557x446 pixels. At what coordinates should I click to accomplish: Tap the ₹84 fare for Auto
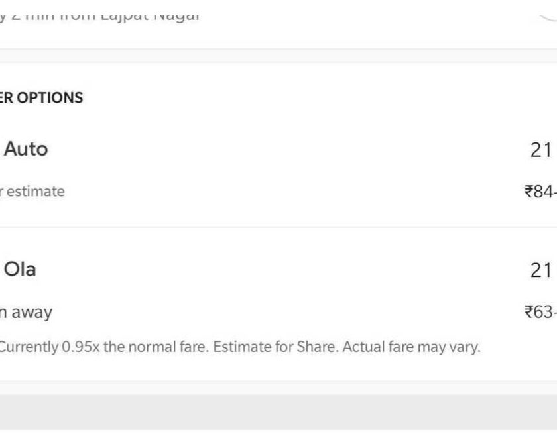540,192
